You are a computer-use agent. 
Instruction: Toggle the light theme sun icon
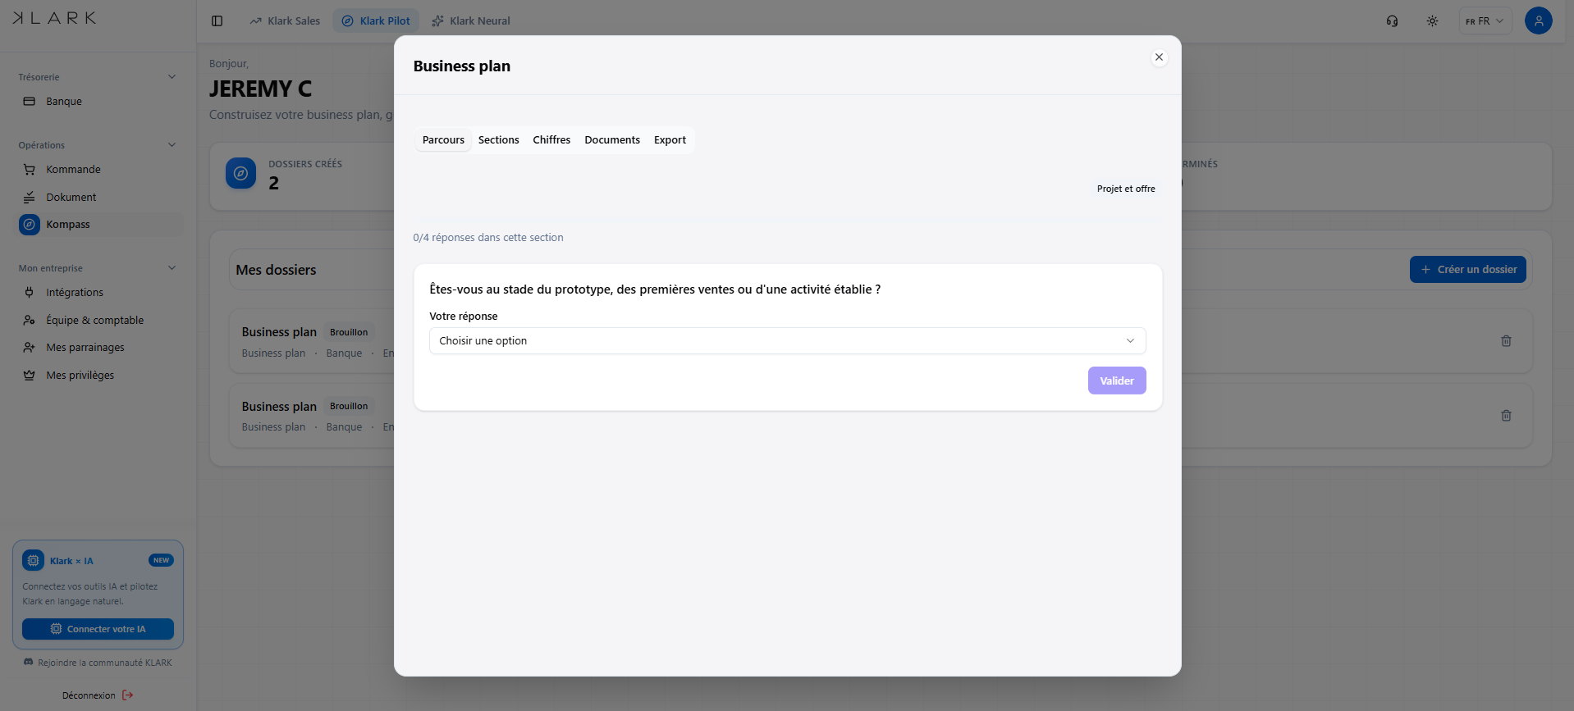point(1432,21)
